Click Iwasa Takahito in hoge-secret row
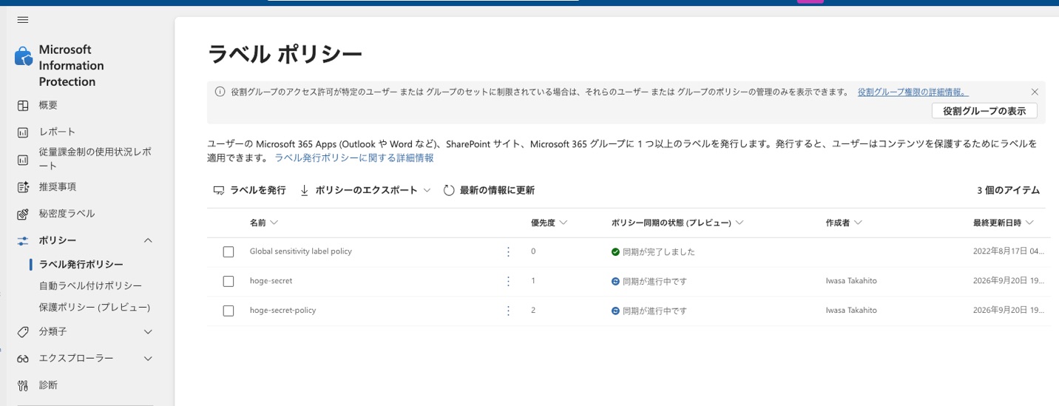The width and height of the screenshot is (1059, 406). (x=851, y=282)
